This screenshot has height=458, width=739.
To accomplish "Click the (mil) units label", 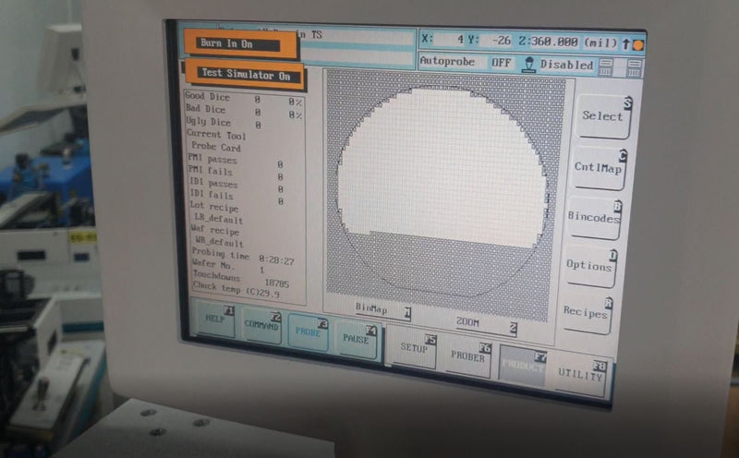I will tap(600, 42).
